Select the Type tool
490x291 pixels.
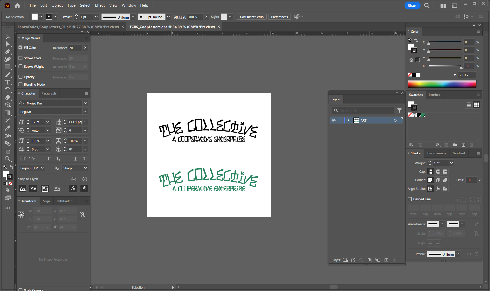(8, 82)
